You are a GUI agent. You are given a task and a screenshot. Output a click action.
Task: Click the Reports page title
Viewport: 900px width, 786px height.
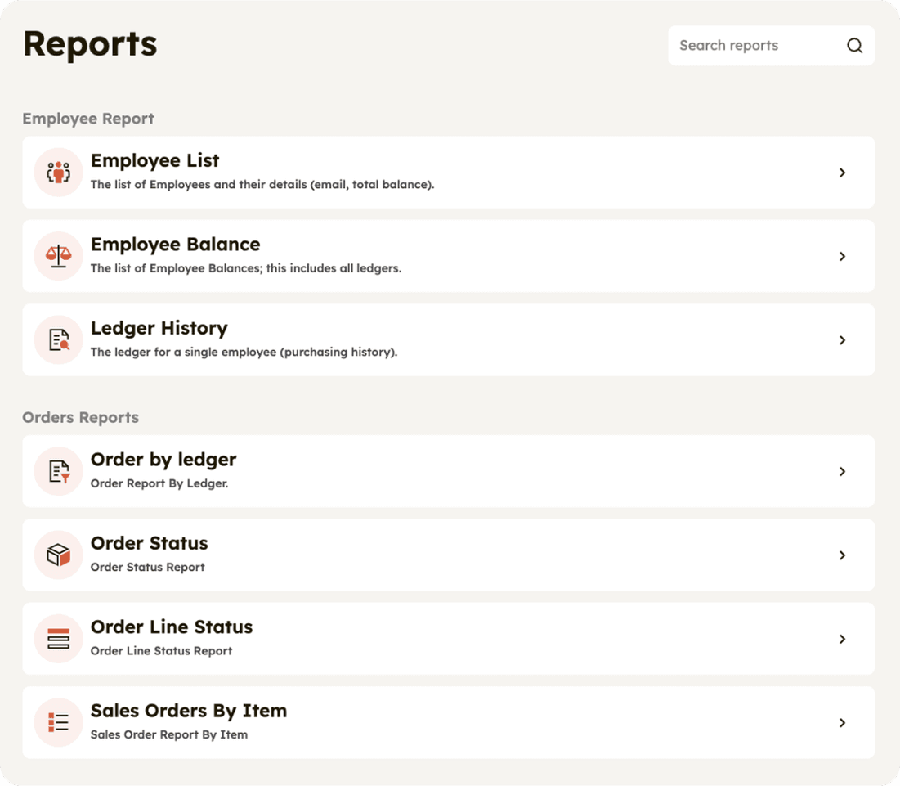tap(90, 44)
